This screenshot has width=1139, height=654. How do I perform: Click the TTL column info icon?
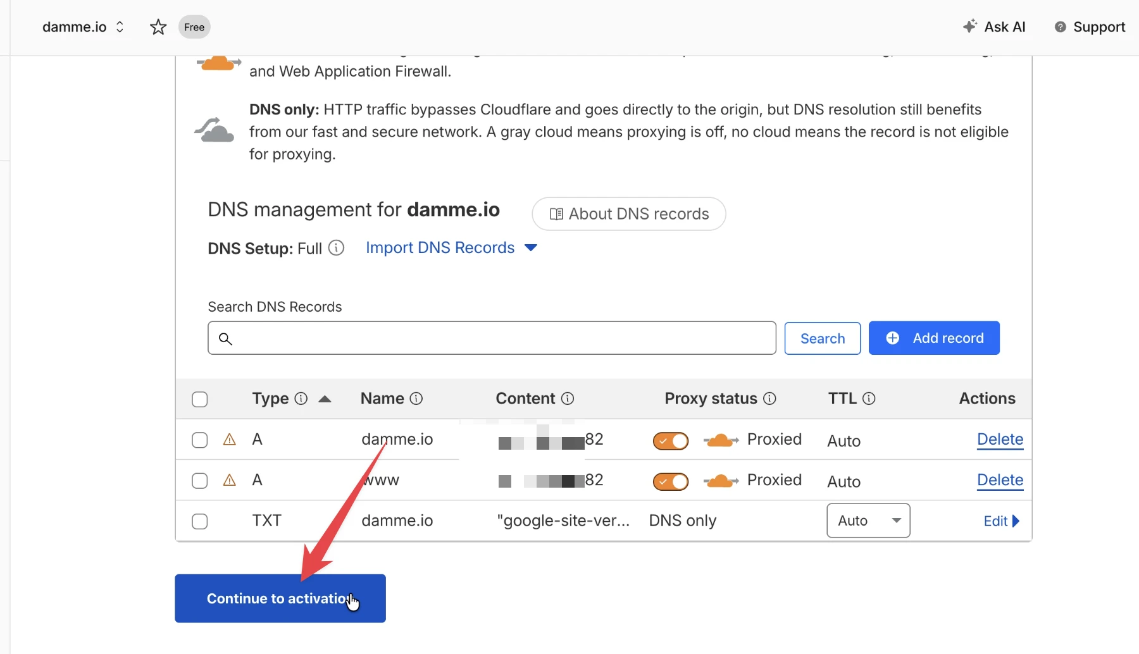[x=869, y=398]
